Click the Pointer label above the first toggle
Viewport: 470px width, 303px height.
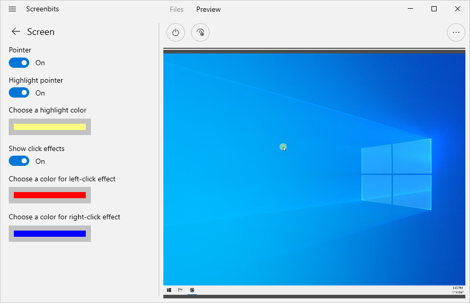click(20, 50)
